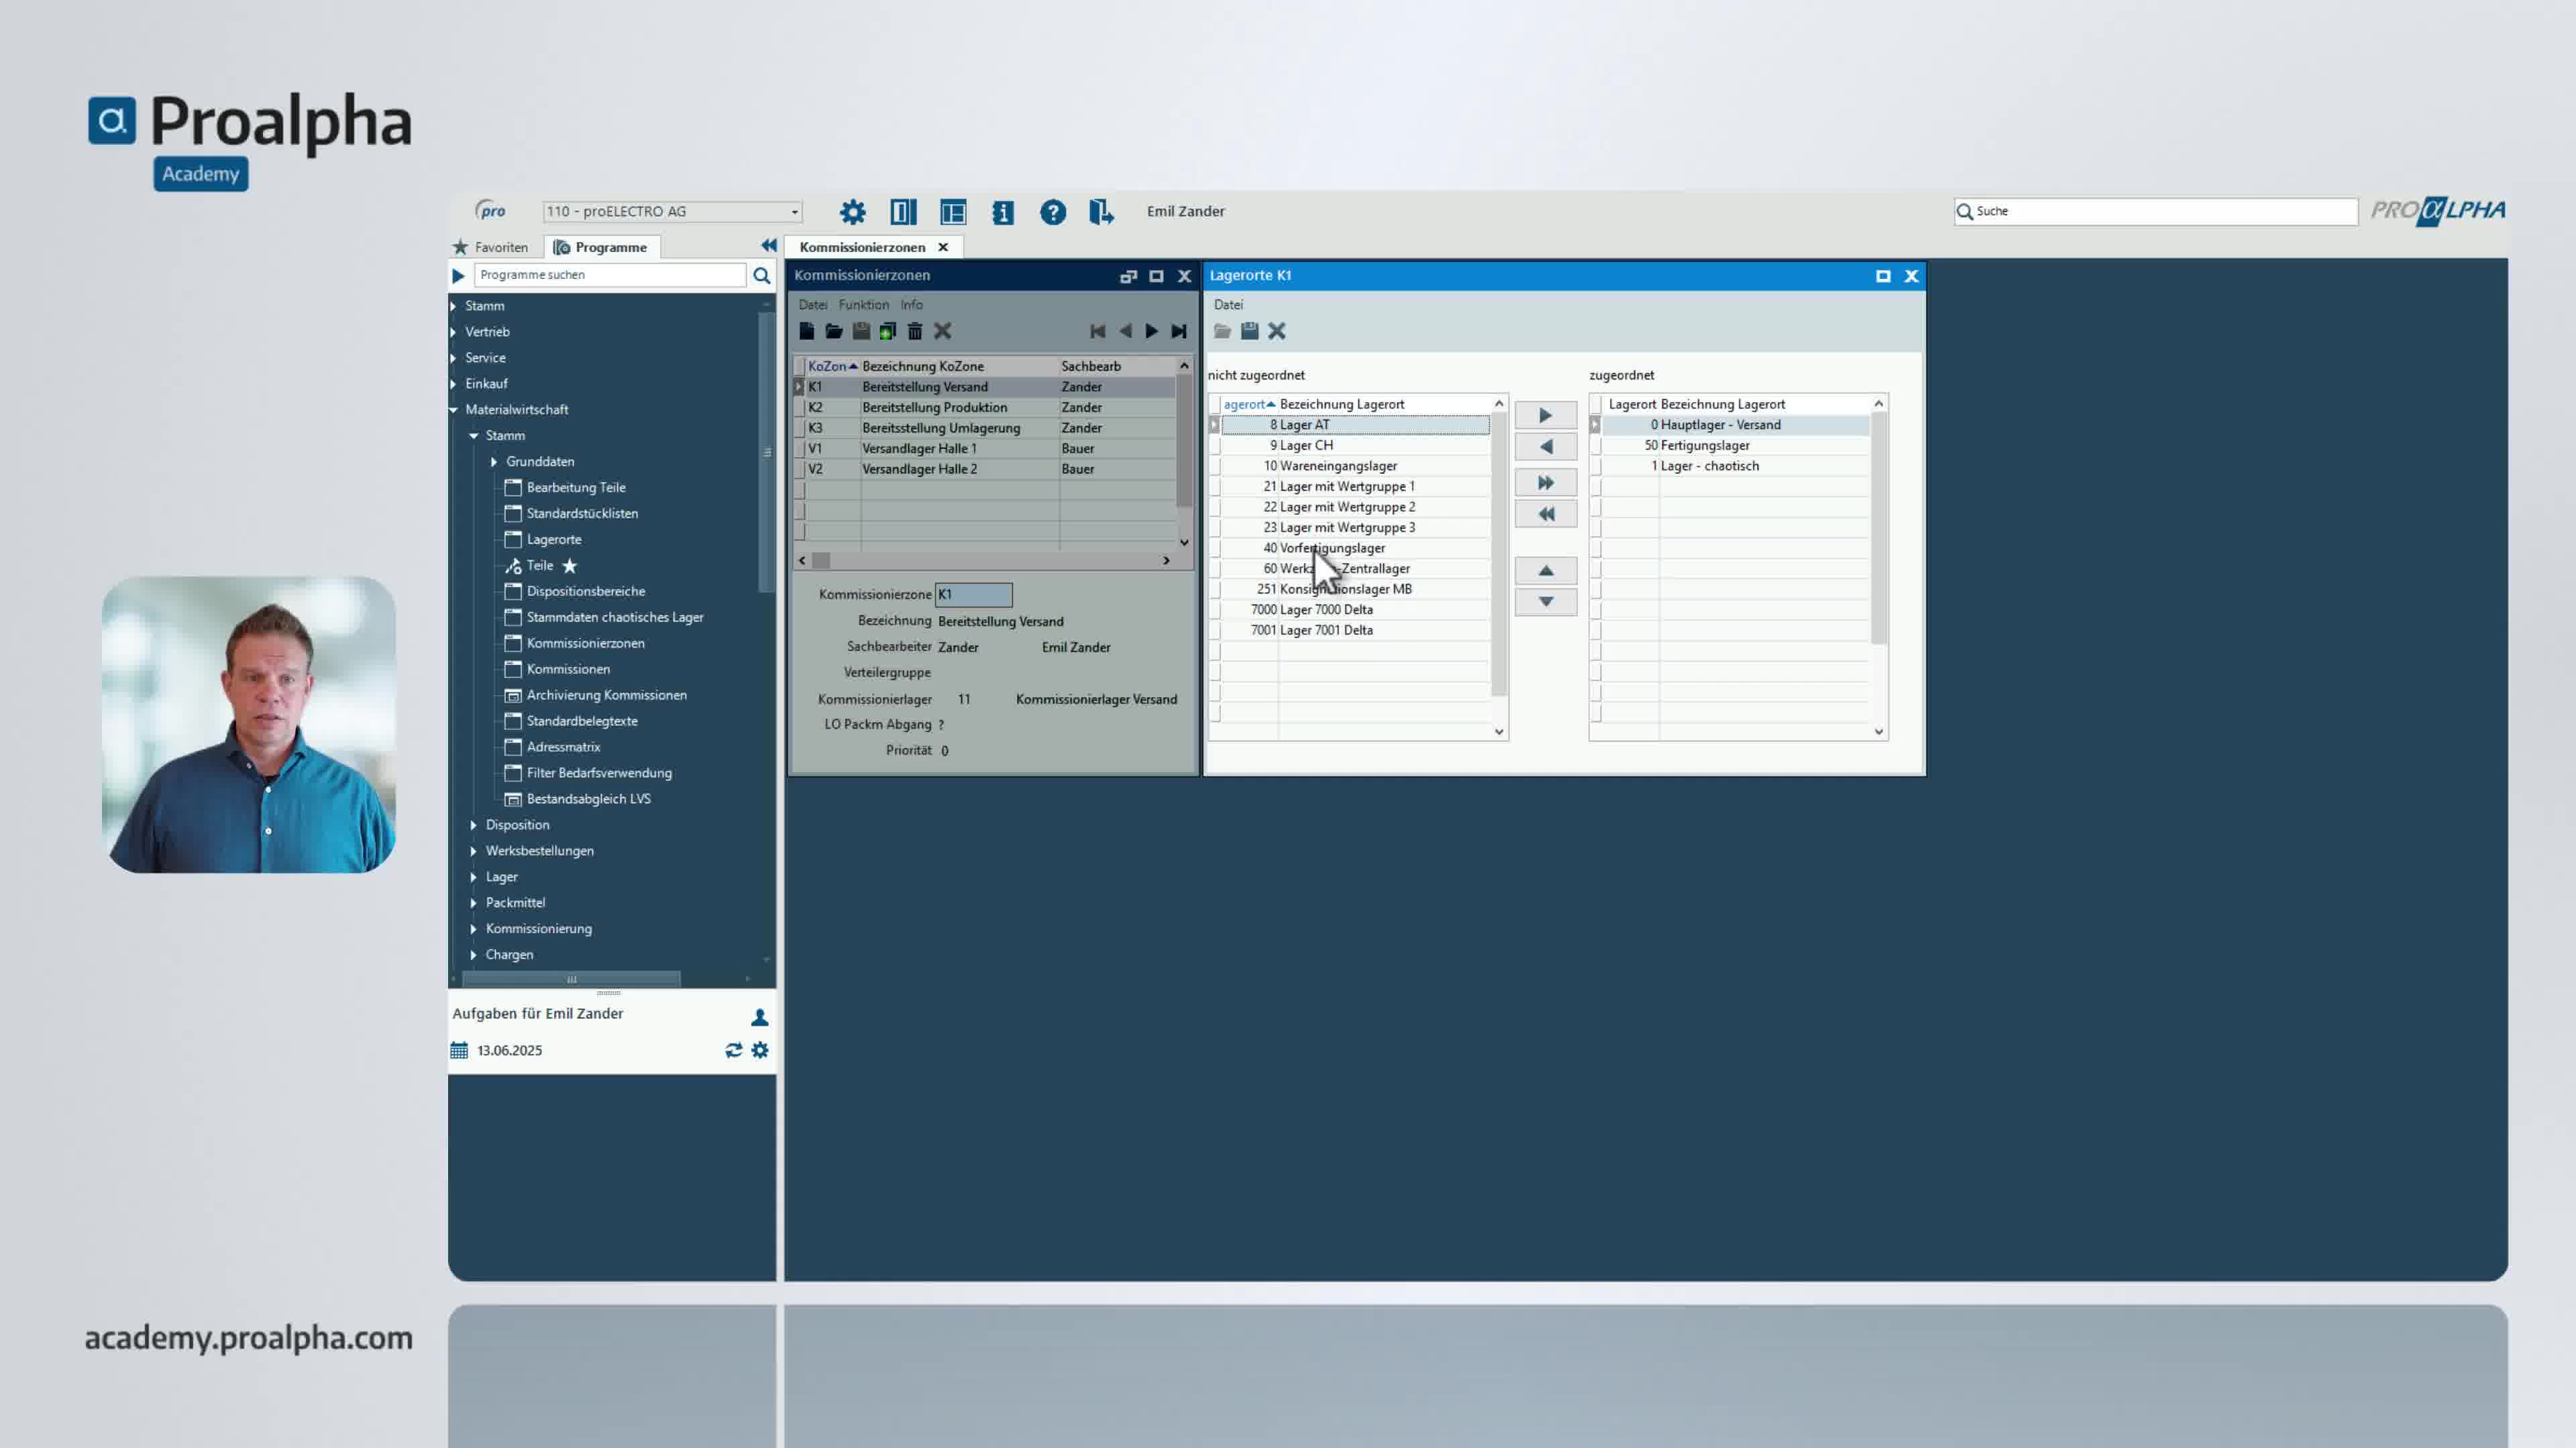Assign selected Lagerort with single right arrow

click(1545, 415)
